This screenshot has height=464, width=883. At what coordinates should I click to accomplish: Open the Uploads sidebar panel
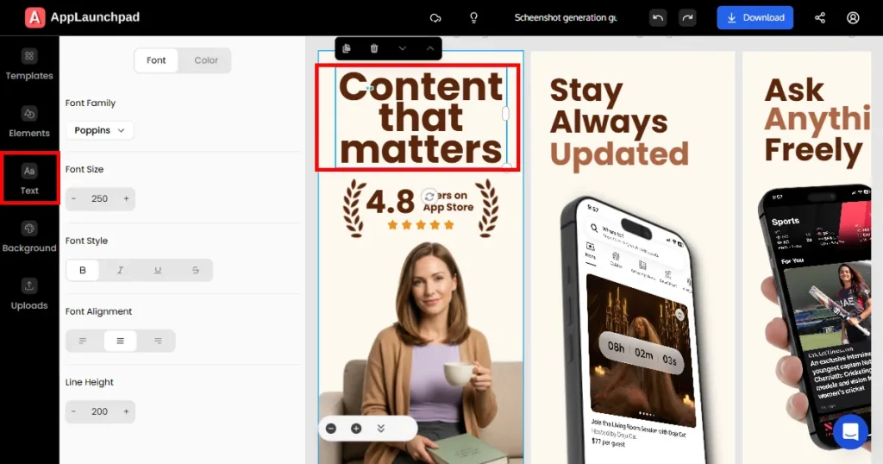[29, 294]
